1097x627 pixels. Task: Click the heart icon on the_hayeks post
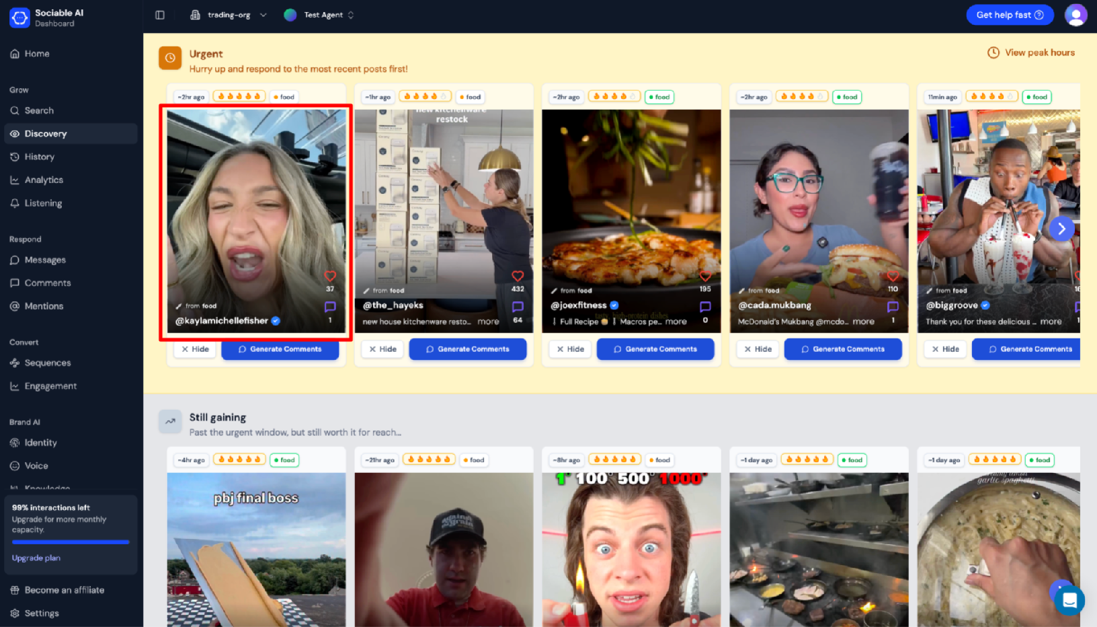click(x=518, y=276)
